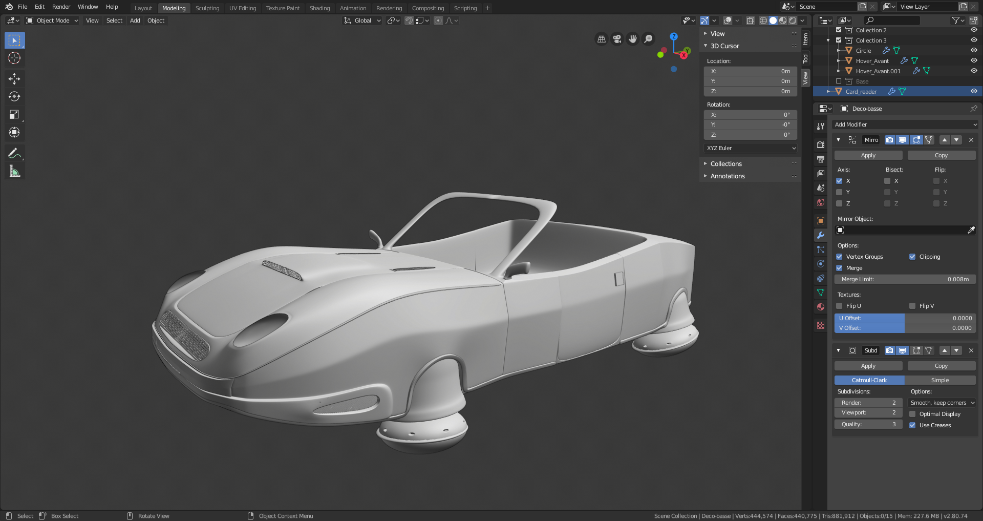Open the XYZ Euler rotation mode dropdown

click(750, 148)
